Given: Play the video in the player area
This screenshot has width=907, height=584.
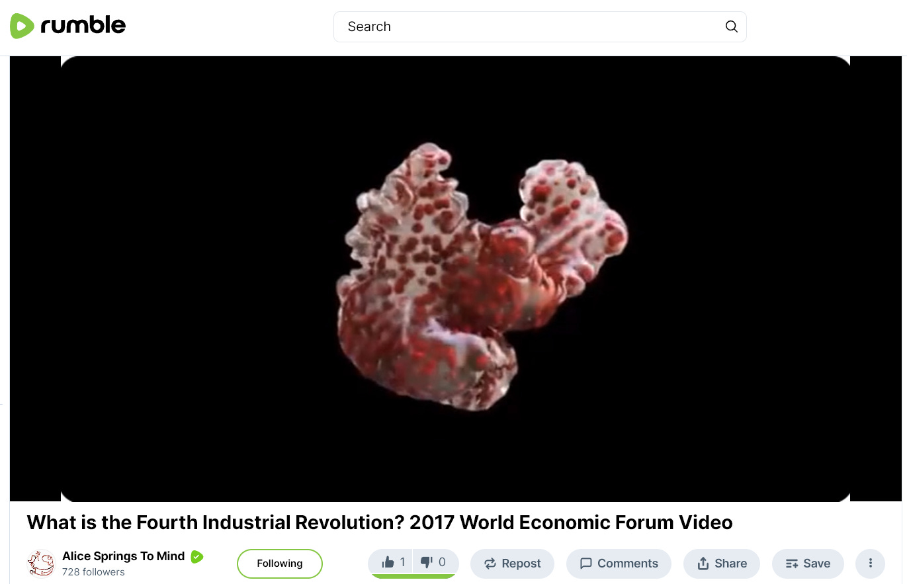Looking at the screenshot, I should tap(455, 278).
